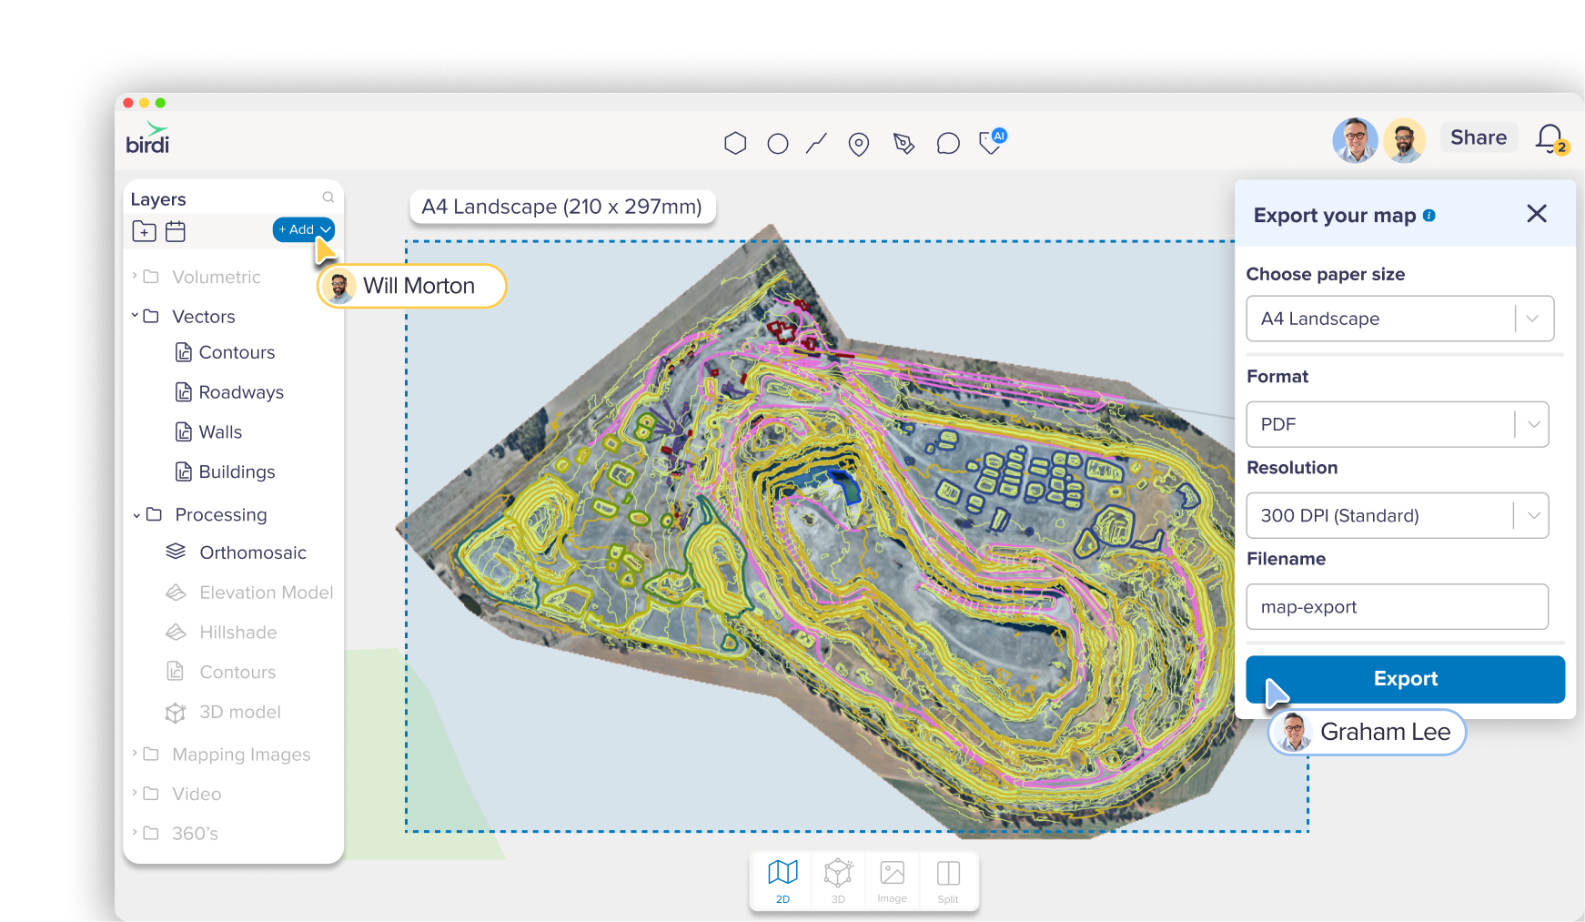Click the 3D model layer icon
The image size is (1585, 922).
tap(176, 713)
